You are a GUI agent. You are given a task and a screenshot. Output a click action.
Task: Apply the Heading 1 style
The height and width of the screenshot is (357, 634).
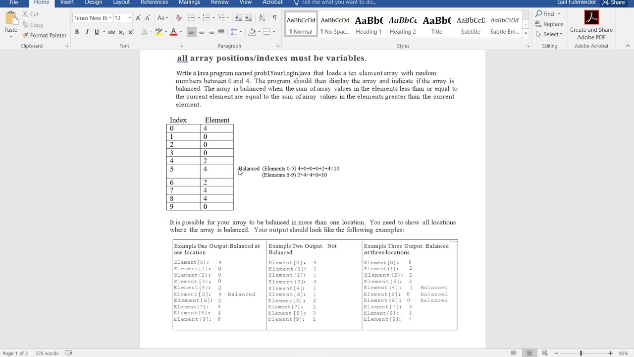369,25
